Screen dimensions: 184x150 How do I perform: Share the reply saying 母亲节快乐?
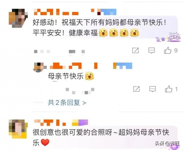[136, 89]
